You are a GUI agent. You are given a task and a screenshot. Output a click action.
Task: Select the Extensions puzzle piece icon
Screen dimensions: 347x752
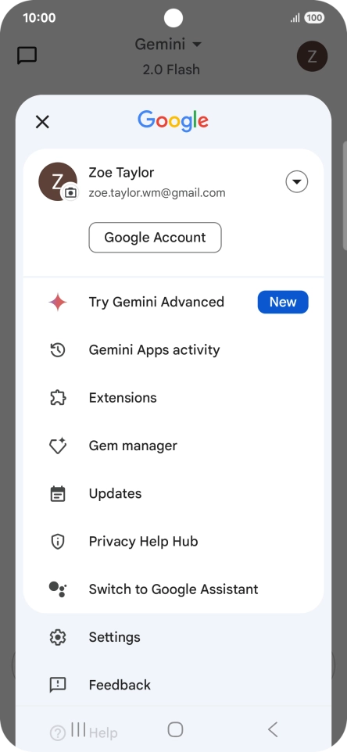(x=58, y=398)
